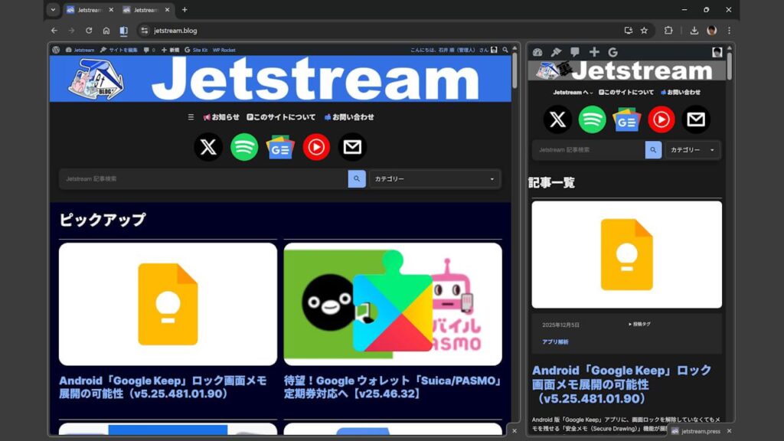This screenshot has width=784, height=441.
Task: Select the Spotify icon in the icon row
Action: 243,146
